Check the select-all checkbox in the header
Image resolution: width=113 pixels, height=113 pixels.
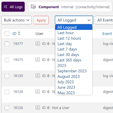[7, 34]
